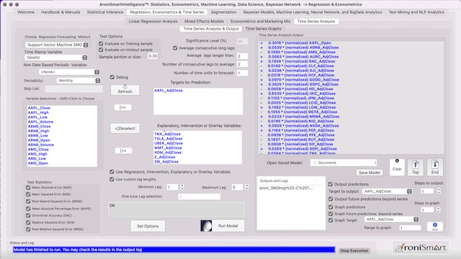Toggle Graph predictions checkbox
Screen dimensions: 461x259
click(331, 207)
